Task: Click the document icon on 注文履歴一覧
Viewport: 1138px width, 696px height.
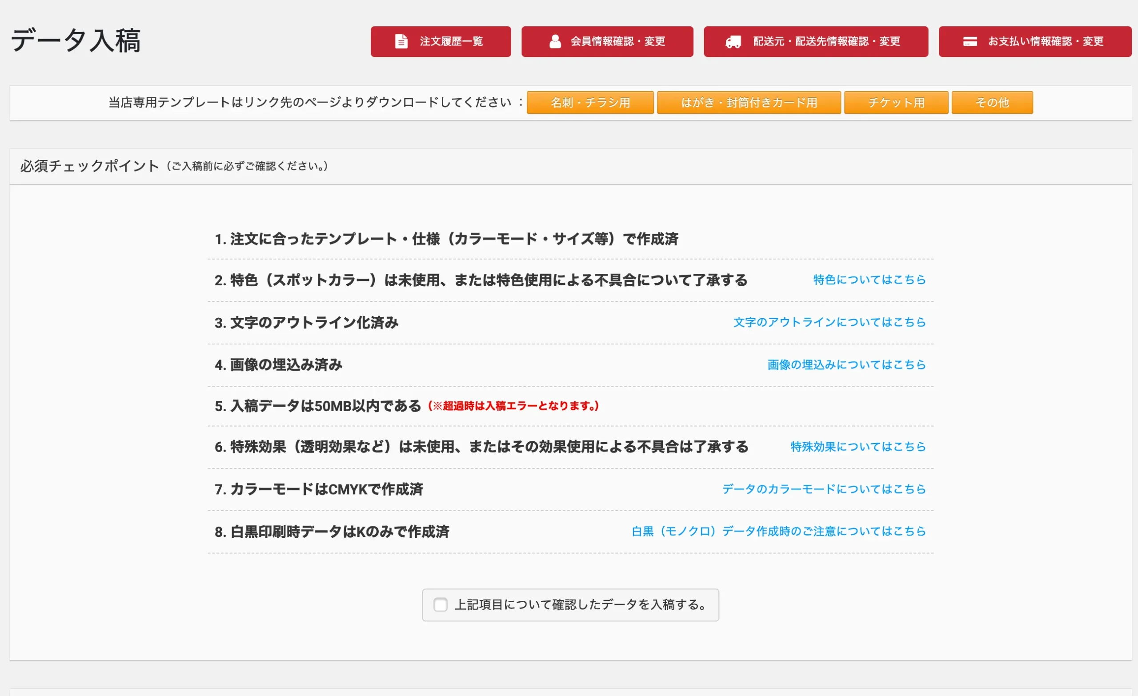Action: point(401,41)
